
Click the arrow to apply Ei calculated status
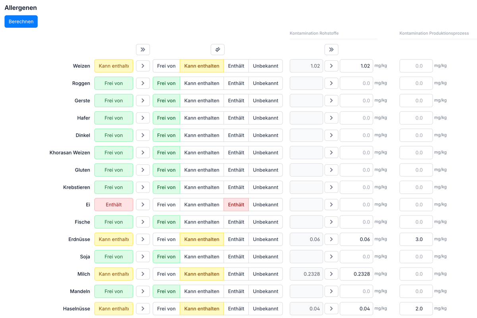pyautogui.click(x=143, y=204)
